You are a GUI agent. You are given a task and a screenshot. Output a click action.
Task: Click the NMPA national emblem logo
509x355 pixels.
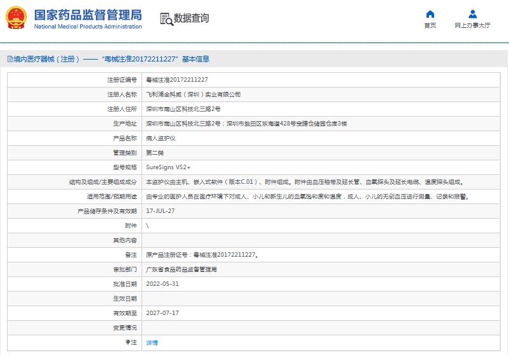17,18
